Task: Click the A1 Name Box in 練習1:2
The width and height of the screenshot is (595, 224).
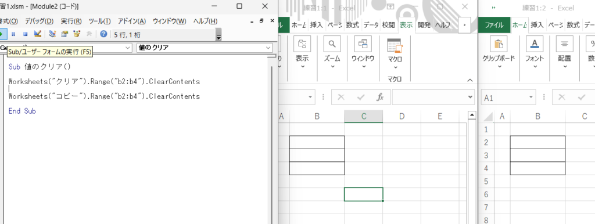Action: [504, 97]
